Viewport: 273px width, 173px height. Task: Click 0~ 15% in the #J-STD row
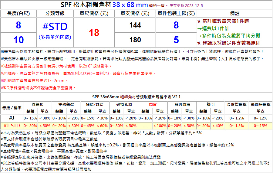(261, 126)
